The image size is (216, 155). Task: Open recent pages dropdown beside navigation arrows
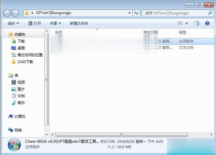(x=21, y=13)
